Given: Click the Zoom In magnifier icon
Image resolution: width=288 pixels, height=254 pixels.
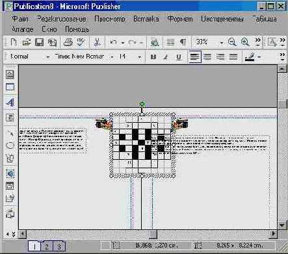Looking at the screenshot, I should [x=245, y=42].
